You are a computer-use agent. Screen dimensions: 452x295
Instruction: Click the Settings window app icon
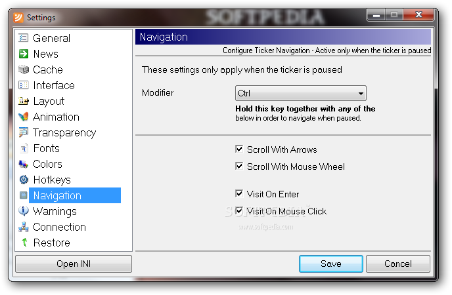coord(18,18)
